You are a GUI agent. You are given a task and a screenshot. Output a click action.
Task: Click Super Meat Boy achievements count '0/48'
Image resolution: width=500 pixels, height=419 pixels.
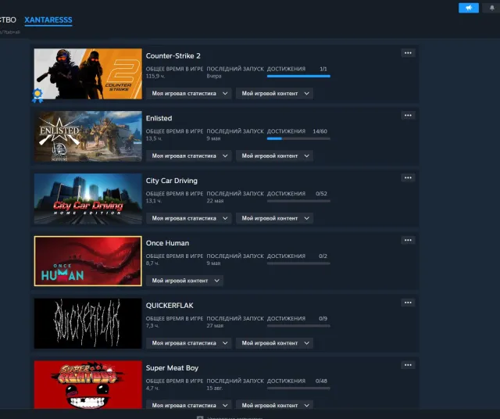pos(321,381)
